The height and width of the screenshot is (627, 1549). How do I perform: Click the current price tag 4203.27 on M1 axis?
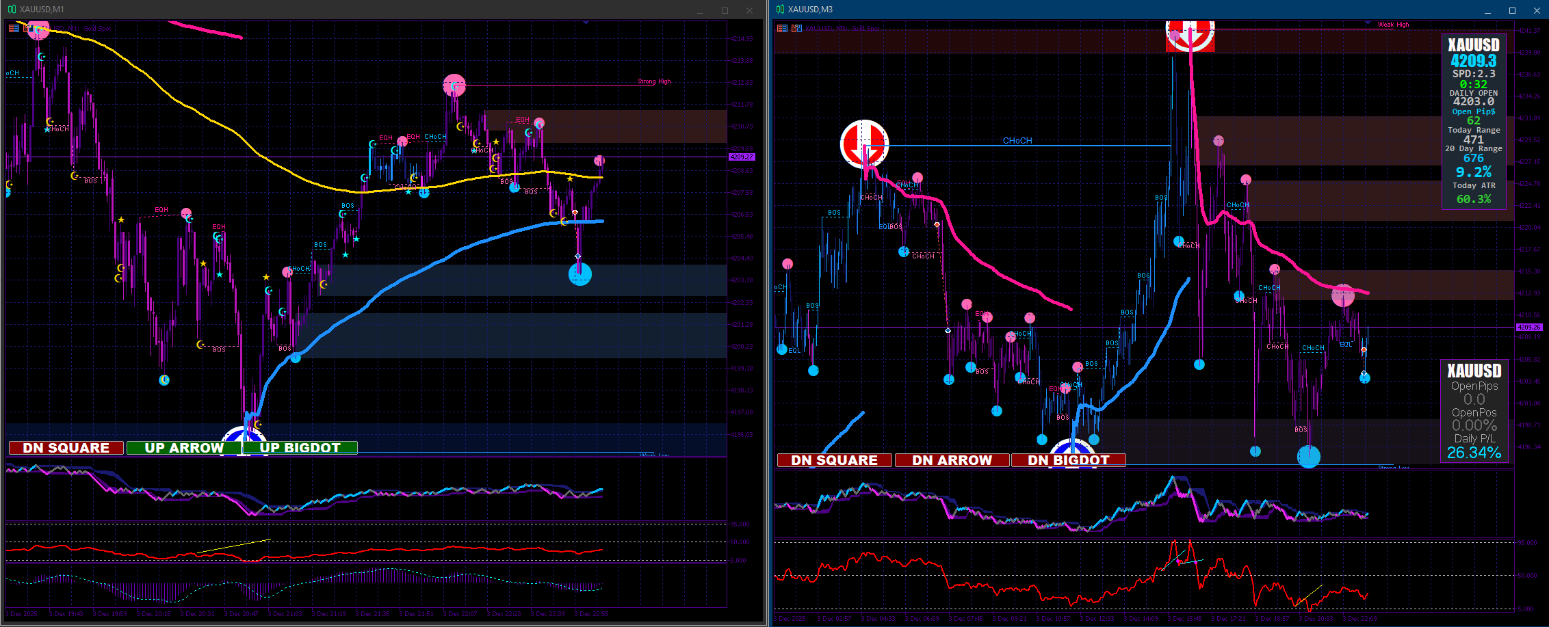click(x=742, y=157)
